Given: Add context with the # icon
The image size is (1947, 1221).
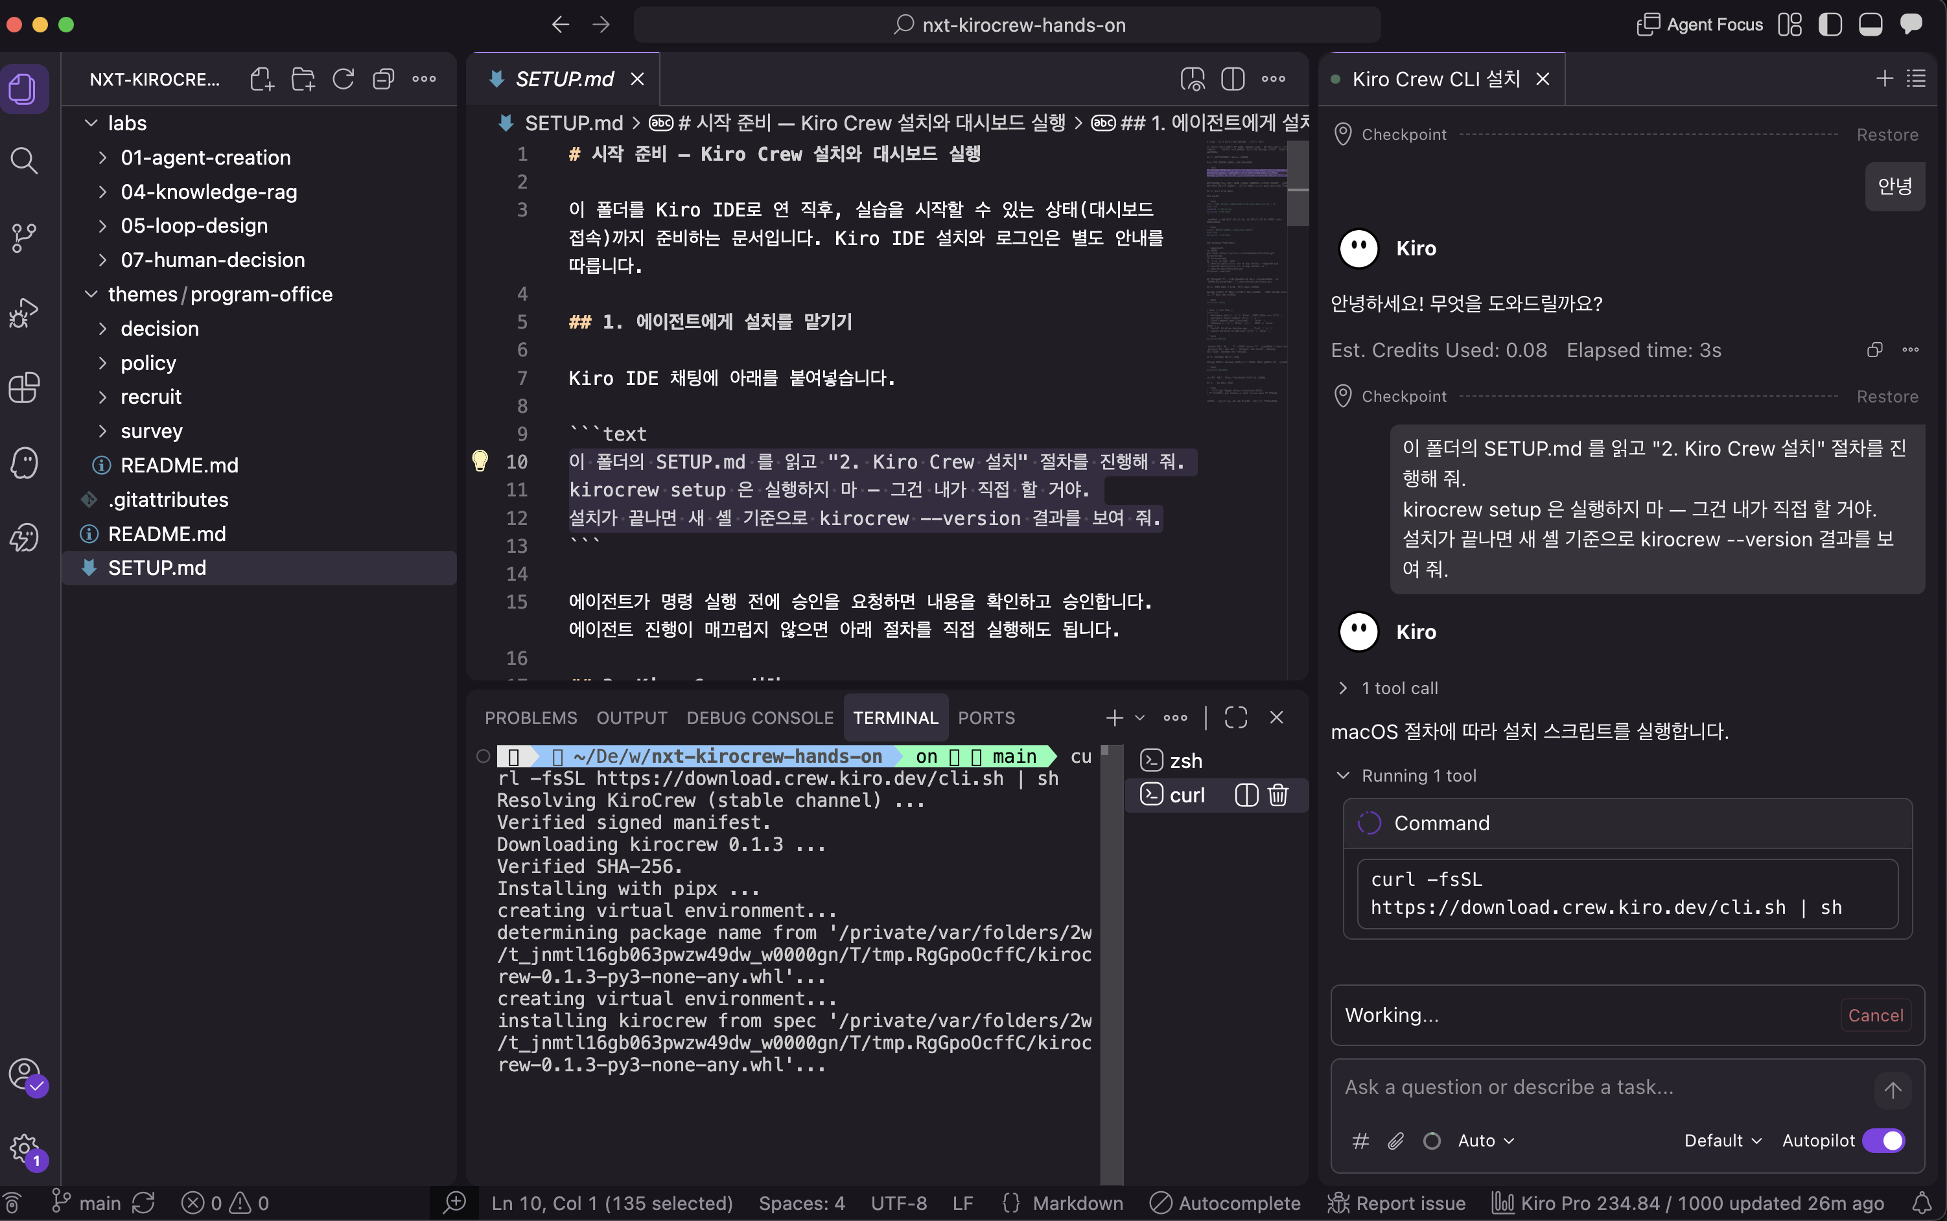Looking at the screenshot, I should (1360, 1141).
